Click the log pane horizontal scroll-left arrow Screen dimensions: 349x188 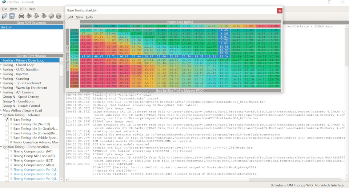67,180
